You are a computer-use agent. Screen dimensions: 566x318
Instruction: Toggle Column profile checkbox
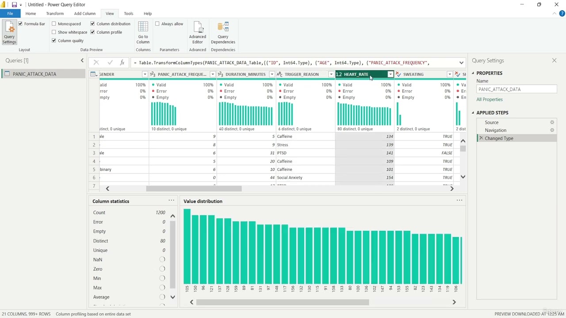pos(92,32)
